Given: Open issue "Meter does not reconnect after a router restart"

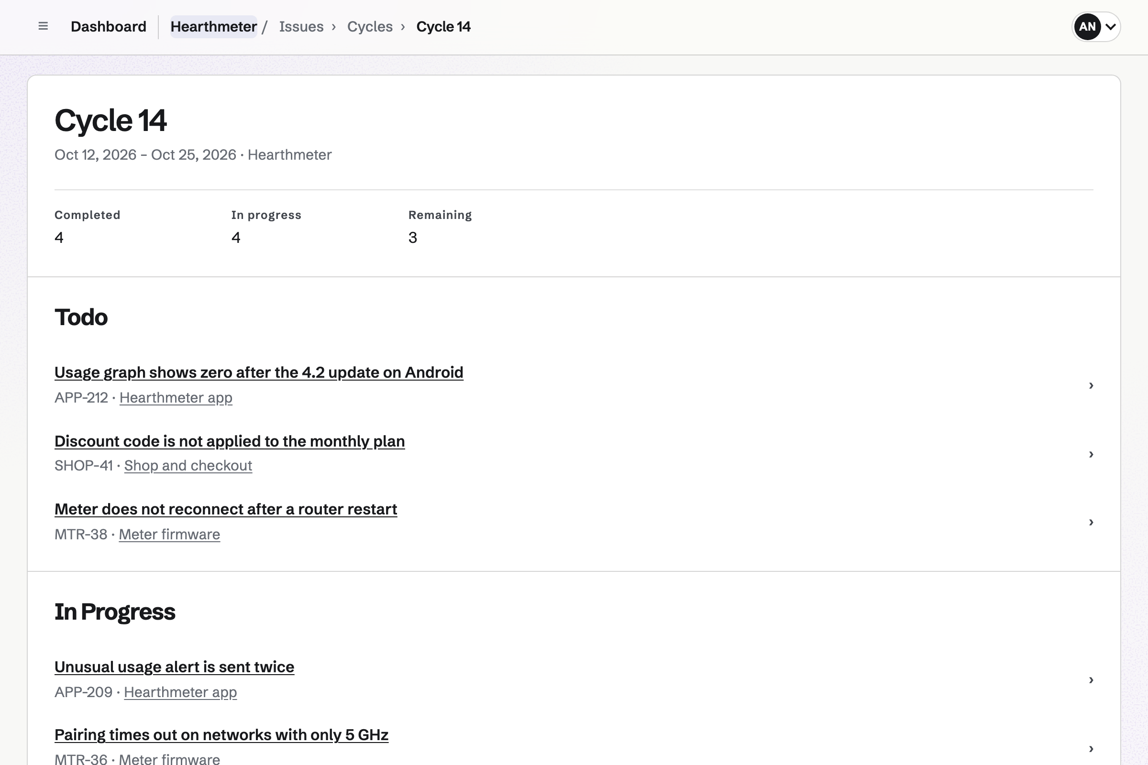Looking at the screenshot, I should point(225,509).
